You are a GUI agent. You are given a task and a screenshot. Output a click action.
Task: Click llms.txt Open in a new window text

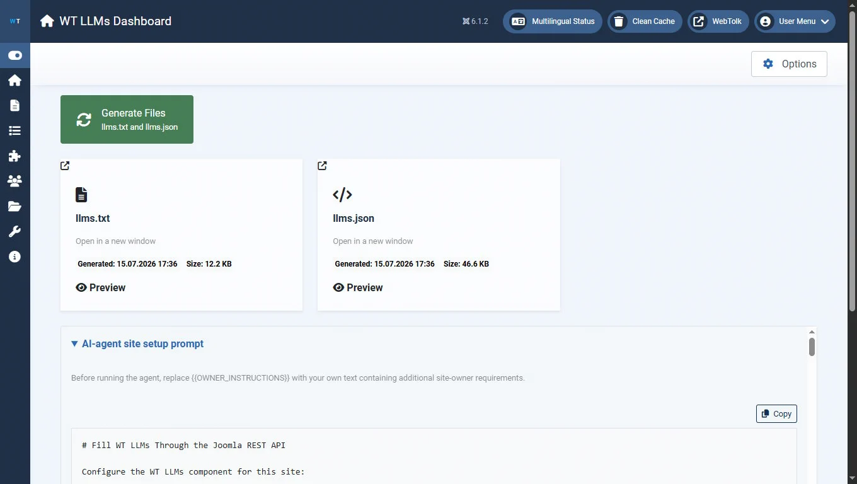point(115,241)
